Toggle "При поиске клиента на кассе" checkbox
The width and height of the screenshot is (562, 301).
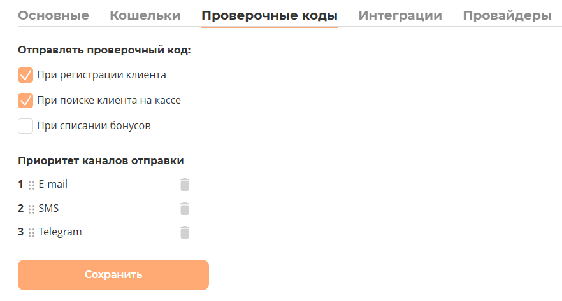[25, 101]
